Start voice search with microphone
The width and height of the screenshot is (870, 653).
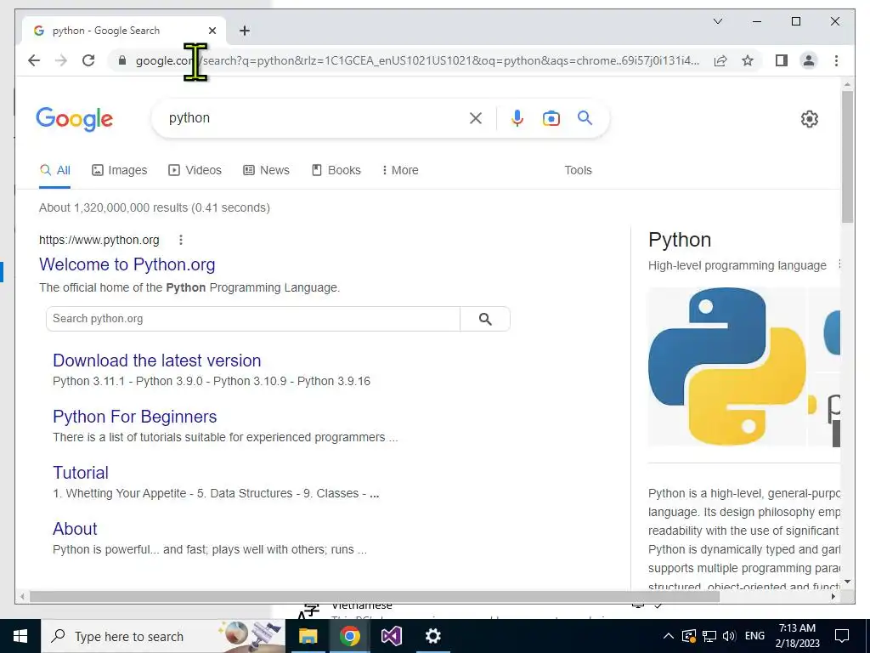click(517, 118)
